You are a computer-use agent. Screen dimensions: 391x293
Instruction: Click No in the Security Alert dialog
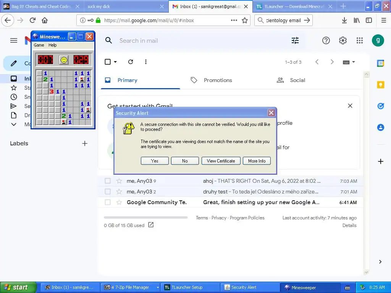185,161
